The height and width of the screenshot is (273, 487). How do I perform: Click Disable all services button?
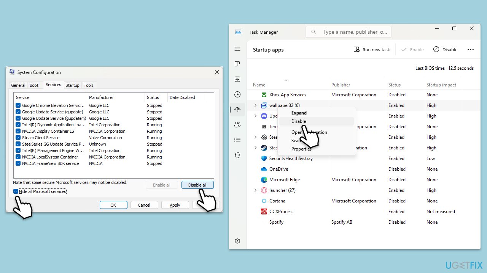(x=197, y=185)
